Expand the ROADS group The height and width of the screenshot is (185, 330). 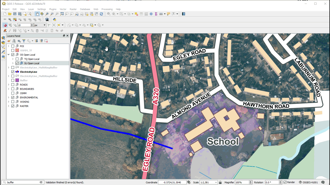coord(9,85)
